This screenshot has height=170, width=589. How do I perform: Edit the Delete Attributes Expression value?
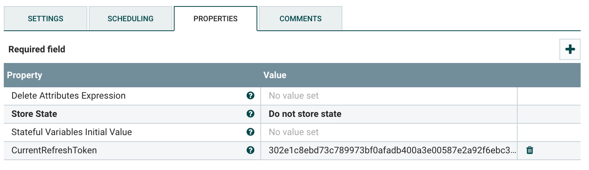(x=389, y=96)
